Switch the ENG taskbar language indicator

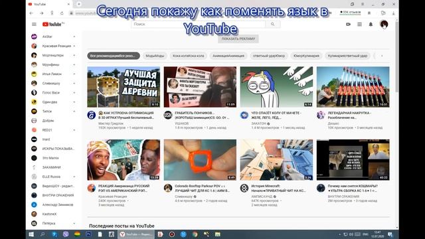[x=365, y=234]
